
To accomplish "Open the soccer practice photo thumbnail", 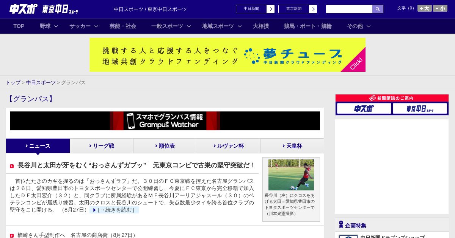I will pyautogui.click(x=291, y=175).
